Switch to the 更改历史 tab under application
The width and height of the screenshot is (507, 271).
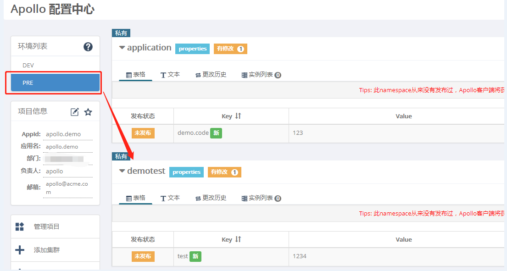210,75
